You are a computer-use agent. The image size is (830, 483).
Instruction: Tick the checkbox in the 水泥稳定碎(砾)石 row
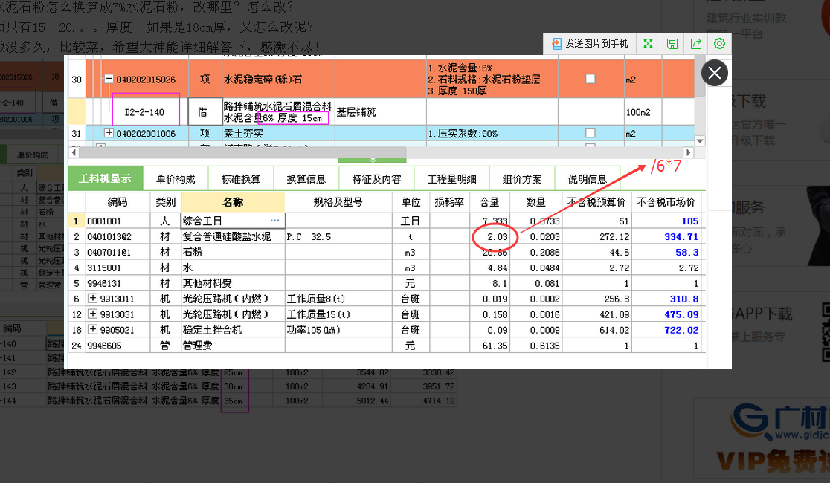(x=591, y=79)
